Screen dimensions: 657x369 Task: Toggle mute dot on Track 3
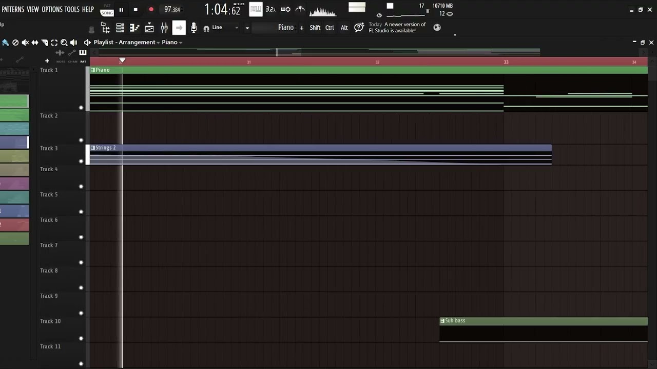pos(81,161)
